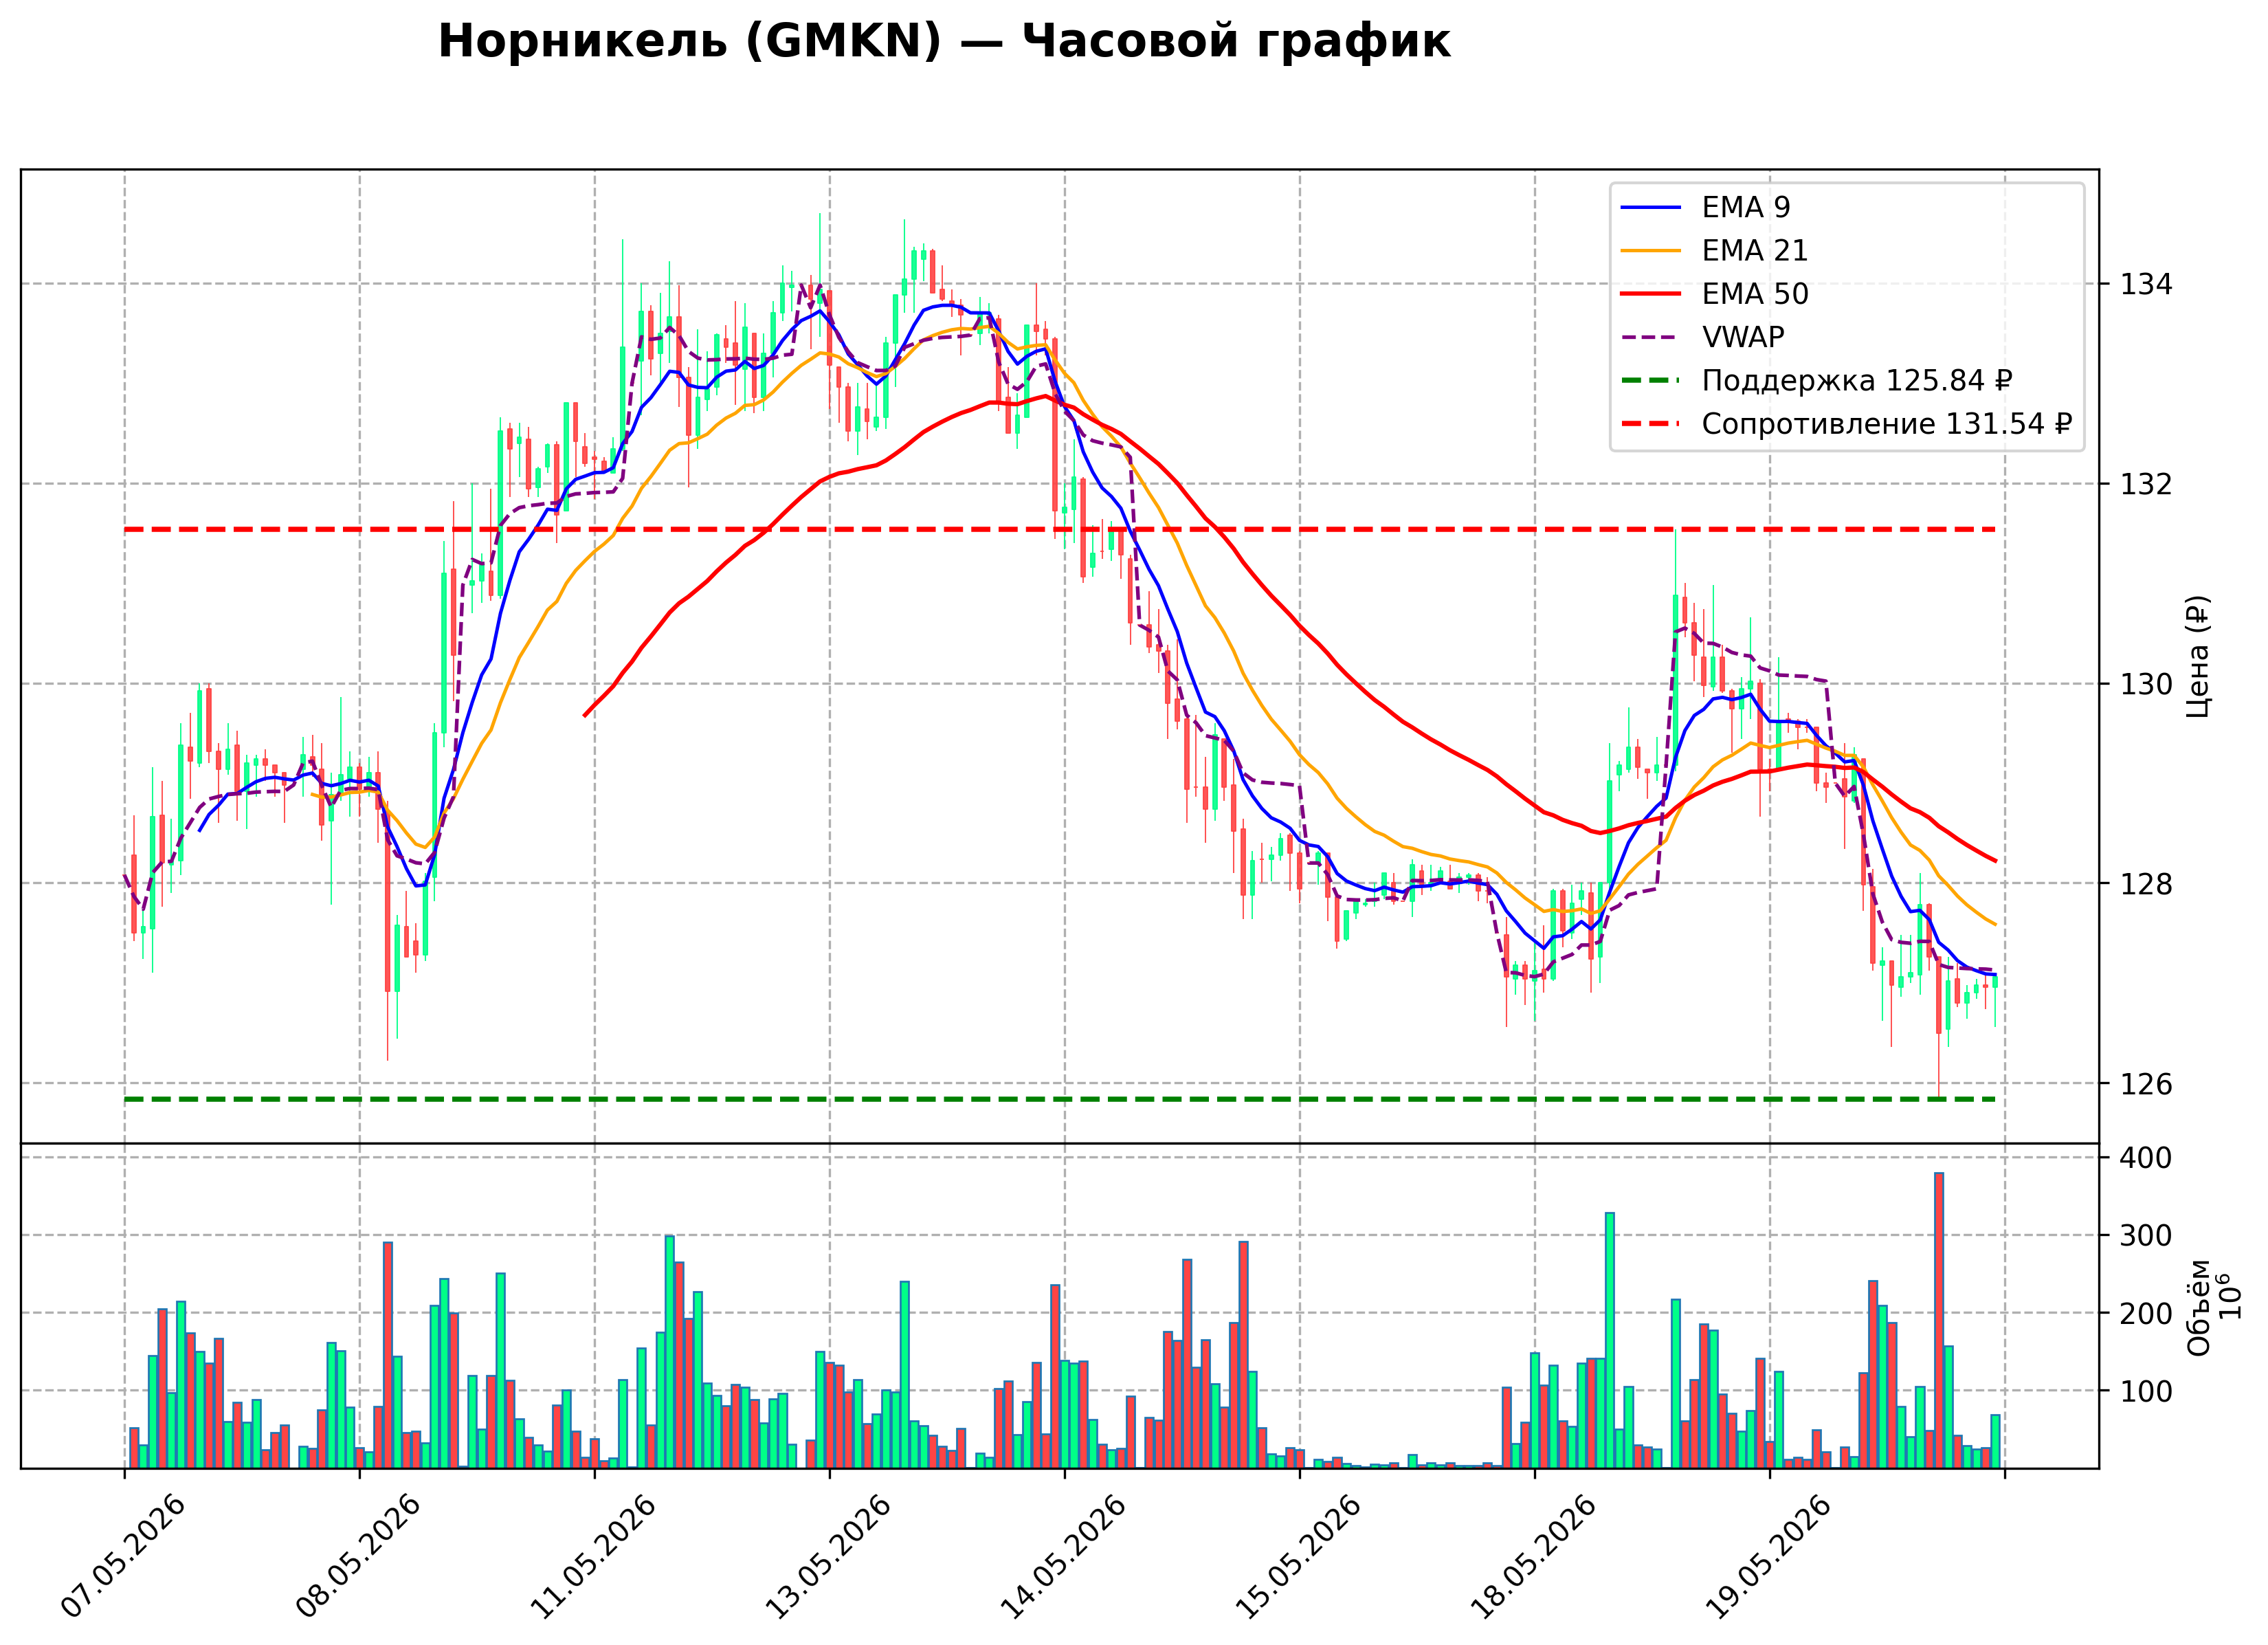Click the EMA 21 legend entry
Image resolution: width=2268 pixels, height=1645 pixels.
[1715, 250]
